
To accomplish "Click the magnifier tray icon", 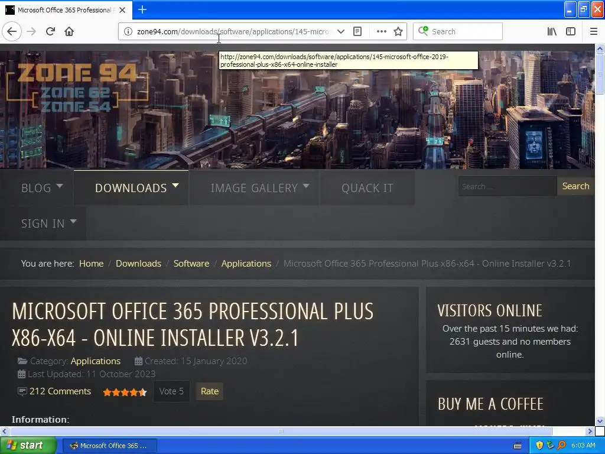I will 561,446.
